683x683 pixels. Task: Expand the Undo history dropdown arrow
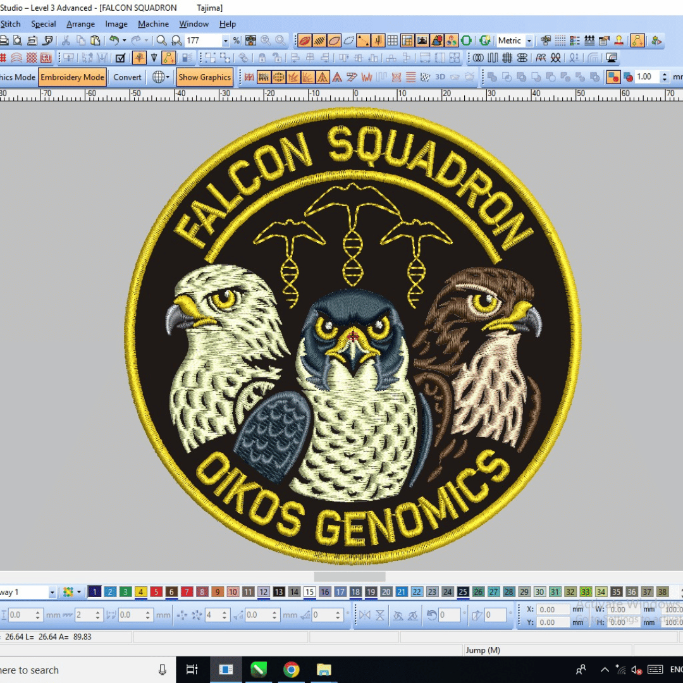click(124, 40)
